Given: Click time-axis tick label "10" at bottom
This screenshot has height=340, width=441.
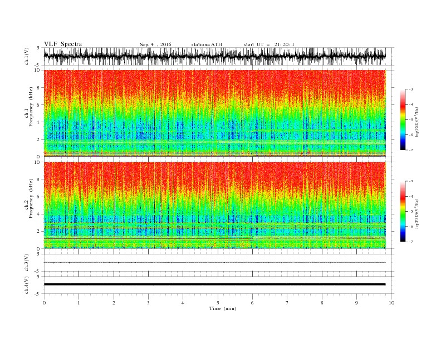Looking at the screenshot, I should click(391, 303).
